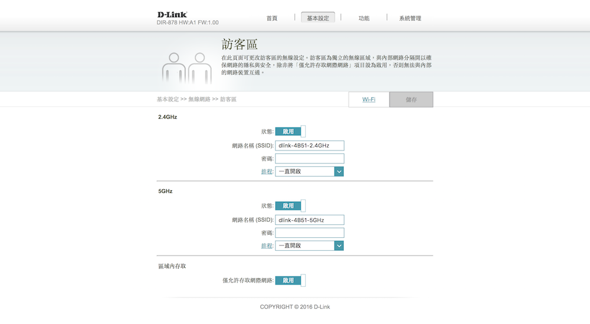
Task: Open the 排程 link under 5GHz
Action: click(x=267, y=246)
